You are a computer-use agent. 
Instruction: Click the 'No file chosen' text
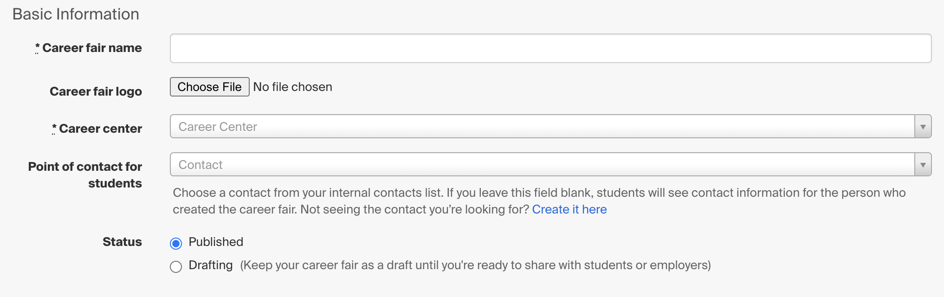coord(293,87)
